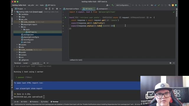Click api_e2e breadcrumb in navigation bar
The height and width of the screenshot is (106, 189).
(31, 5)
